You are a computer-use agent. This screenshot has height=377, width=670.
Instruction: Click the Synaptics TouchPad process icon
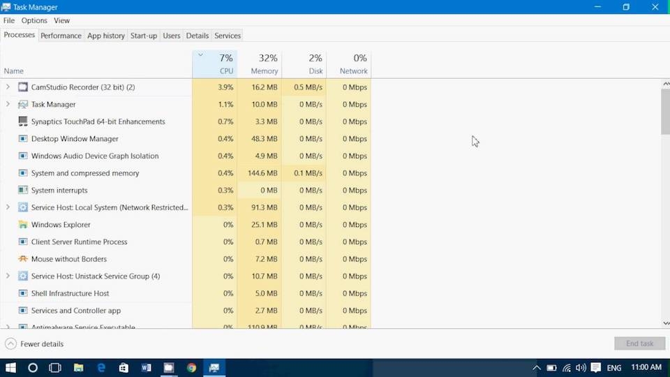pyautogui.click(x=23, y=121)
